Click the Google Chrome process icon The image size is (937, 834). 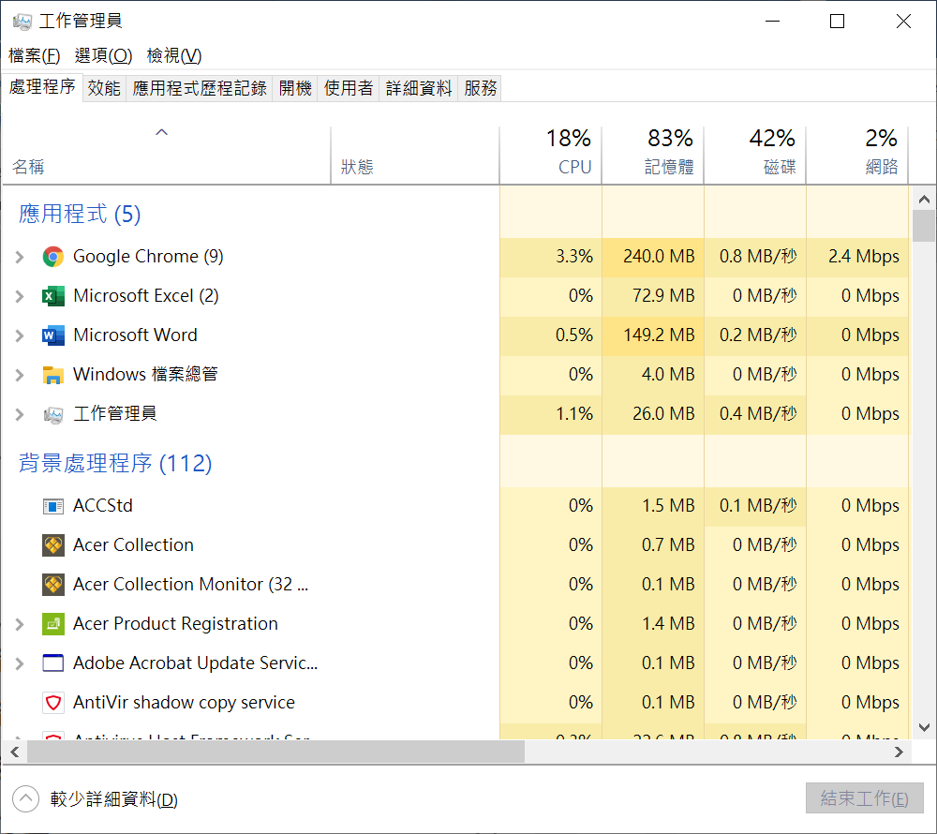pos(53,257)
